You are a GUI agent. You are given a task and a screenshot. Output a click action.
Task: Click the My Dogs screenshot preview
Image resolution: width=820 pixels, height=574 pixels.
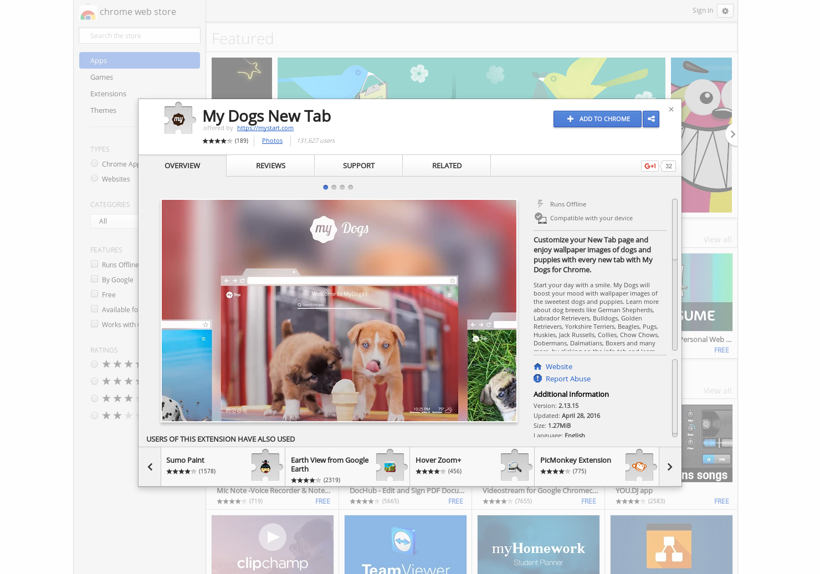pyautogui.click(x=339, y=311)
